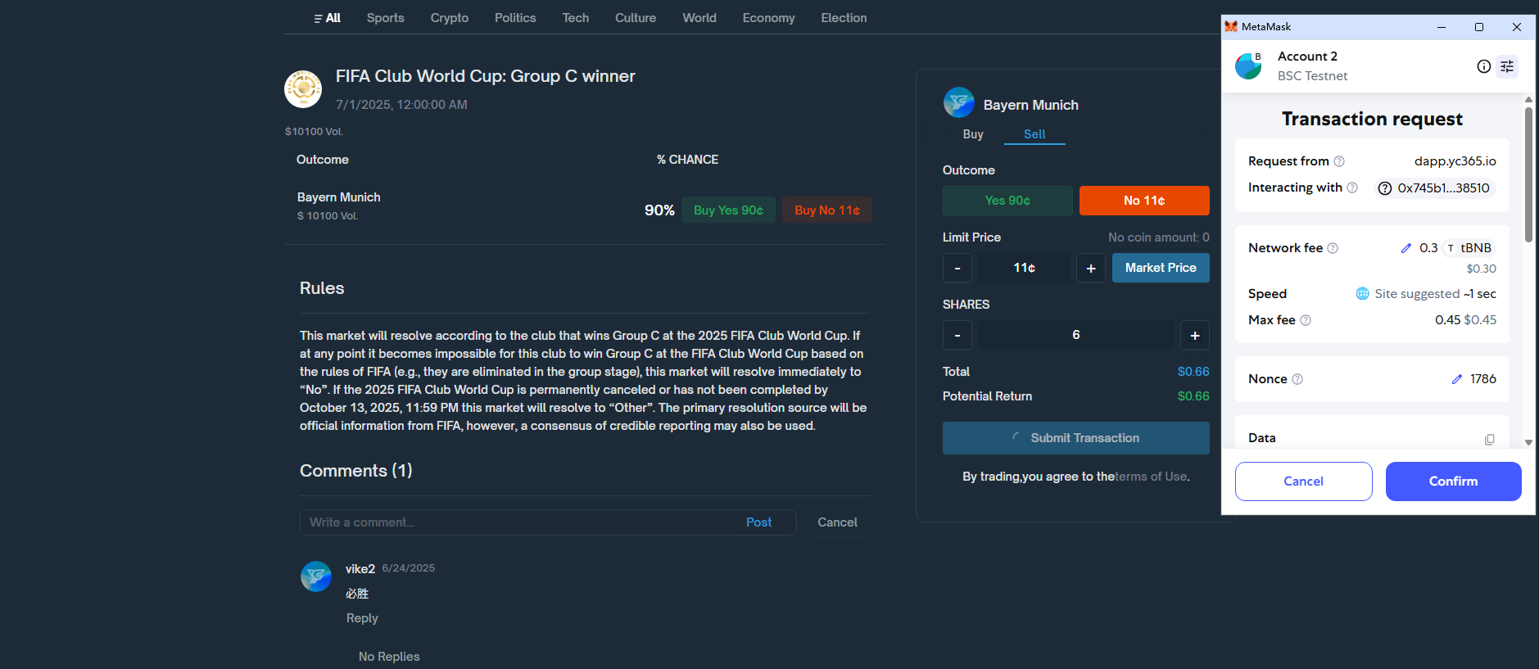The height and width of the screenshot is (669, 1539).
Task: Click the Nonce help icon
Action: pyautogui.click(x=1297, y=379)
